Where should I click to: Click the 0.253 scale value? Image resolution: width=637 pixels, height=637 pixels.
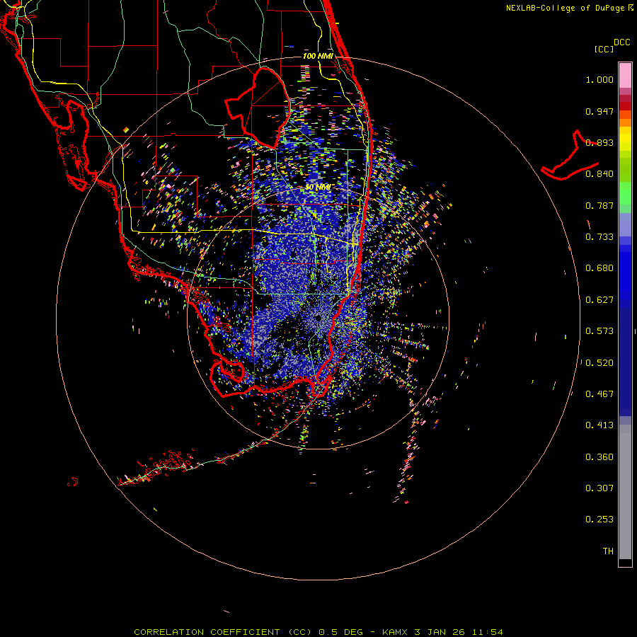pos(599,520)
